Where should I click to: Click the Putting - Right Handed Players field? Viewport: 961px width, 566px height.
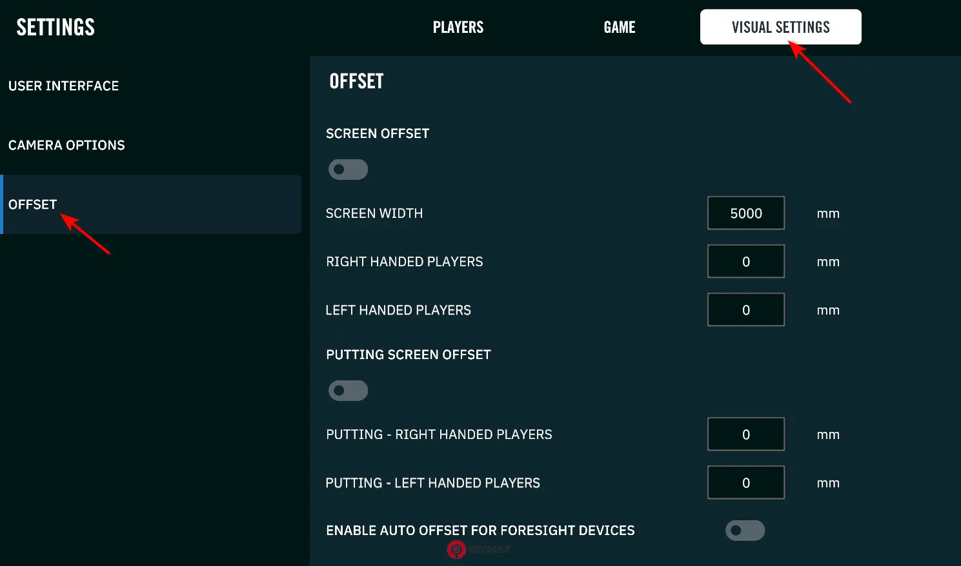(745, 434)
